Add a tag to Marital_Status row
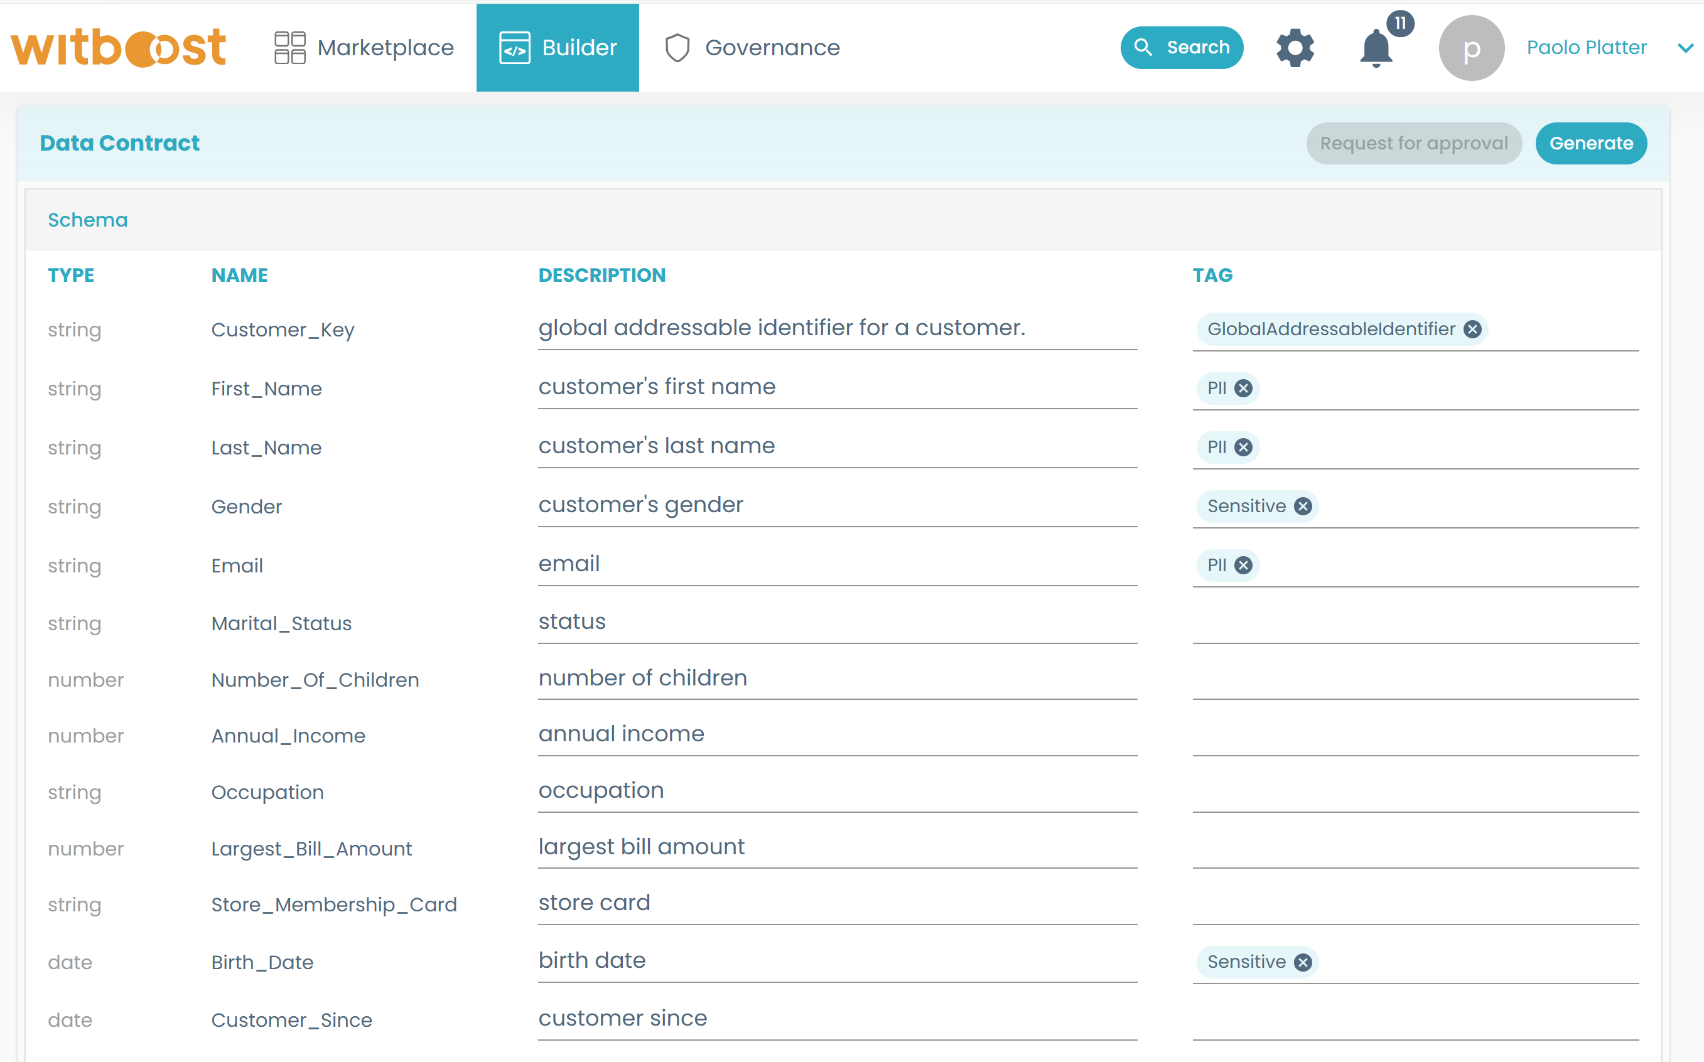 pyautogui.click(x=1416, y=624)
